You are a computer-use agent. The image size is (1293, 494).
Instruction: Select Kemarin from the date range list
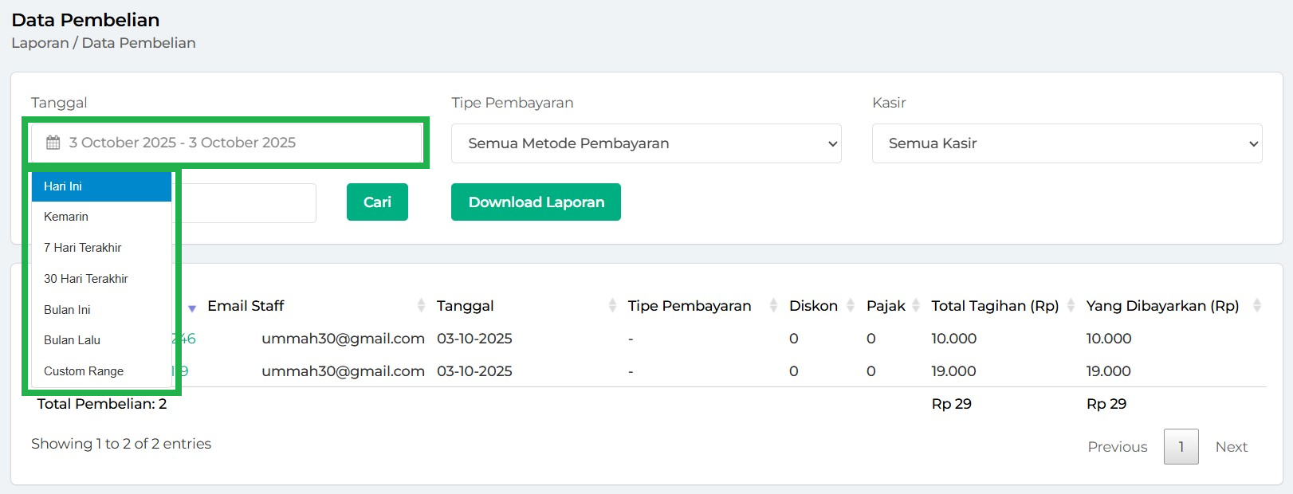(x=66, y=217)
